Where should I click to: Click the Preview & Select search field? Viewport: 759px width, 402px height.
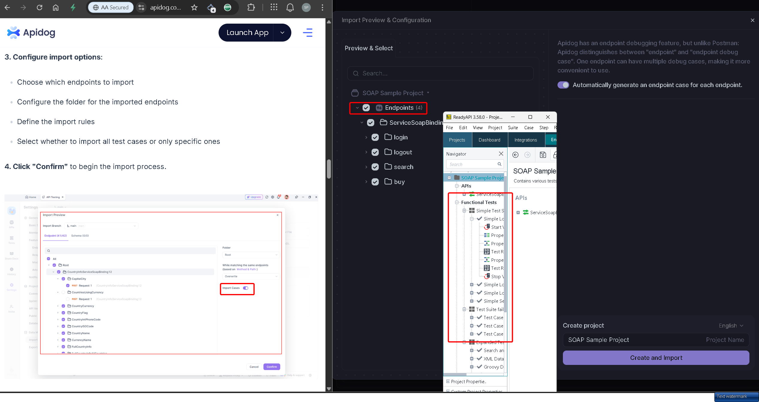click(440, 73)
